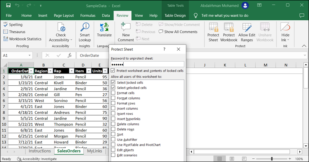Click the Protect Sheet ribbon button
The width and height of the screenshot is (309, 162).
coord(213,32)
